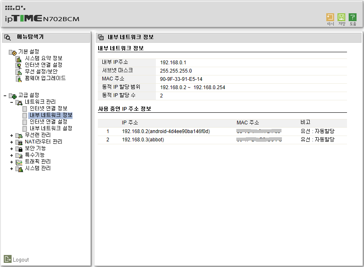Viewport: 364px width, 267px height.
Task: Click the 보안 기능 lock icon
Action: click(x=19, y=149)
